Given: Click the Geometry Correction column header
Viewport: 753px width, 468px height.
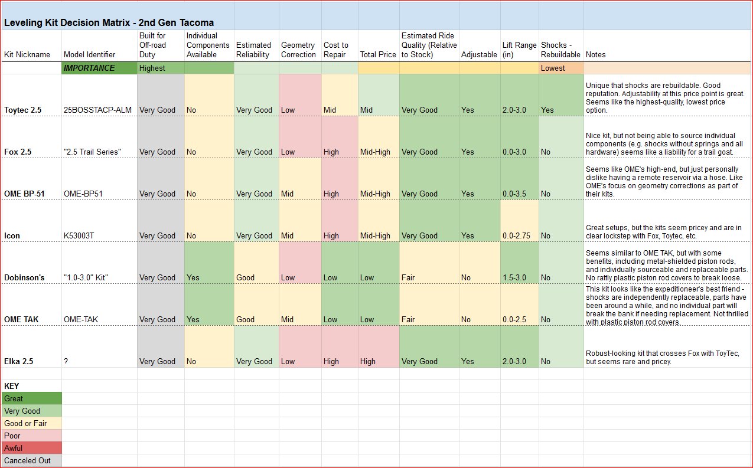Looking at the screenshot, I should click(300, 45).
